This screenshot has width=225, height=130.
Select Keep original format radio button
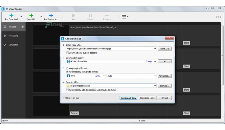[67, 68]
